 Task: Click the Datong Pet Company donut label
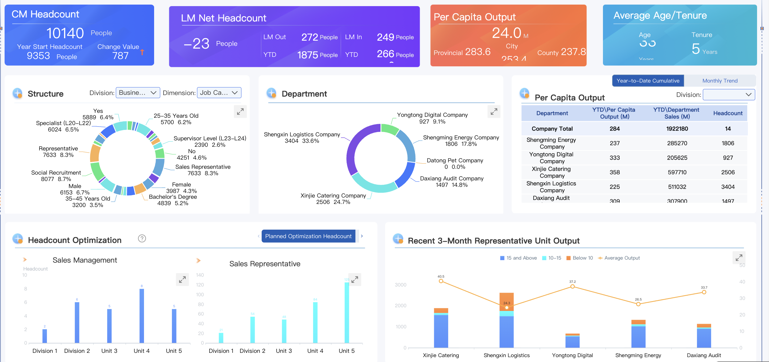click(455, 164)
